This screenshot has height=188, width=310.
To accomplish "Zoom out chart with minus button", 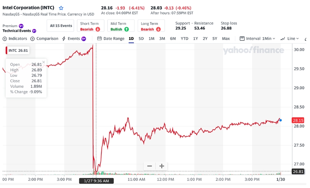I will pos(149,166).
